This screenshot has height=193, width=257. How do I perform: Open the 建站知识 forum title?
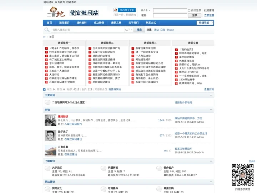[63, 117]
